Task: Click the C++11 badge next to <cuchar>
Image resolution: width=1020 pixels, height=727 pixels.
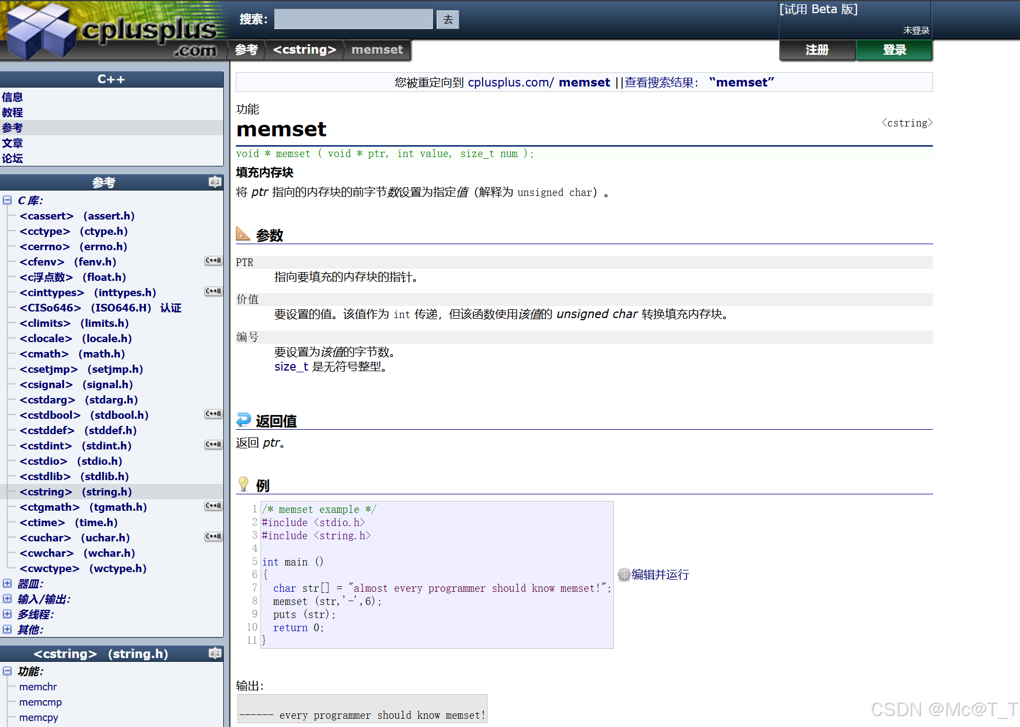Action: [x=213, y=536]
